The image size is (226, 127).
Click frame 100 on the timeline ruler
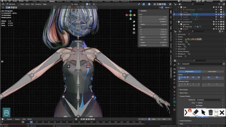pos(91,122)
